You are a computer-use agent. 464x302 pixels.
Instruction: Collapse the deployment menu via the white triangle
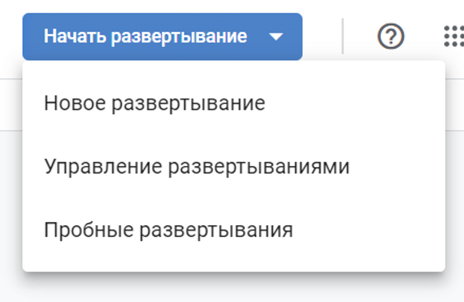(276, 37)
